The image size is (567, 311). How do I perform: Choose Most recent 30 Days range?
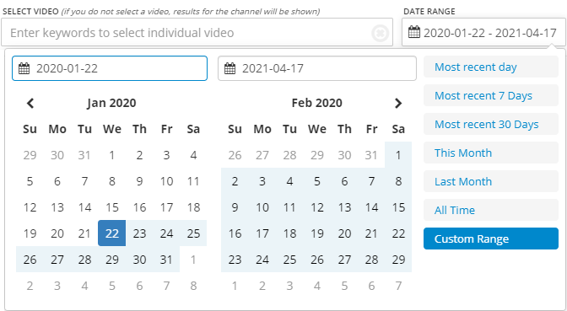tap(491, 124)
